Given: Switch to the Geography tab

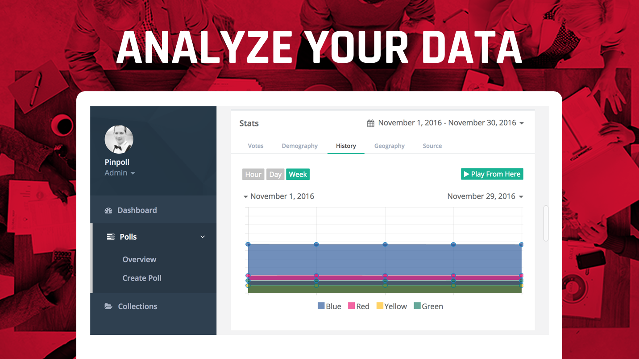Looking at the screenshot, I should 390,146.
